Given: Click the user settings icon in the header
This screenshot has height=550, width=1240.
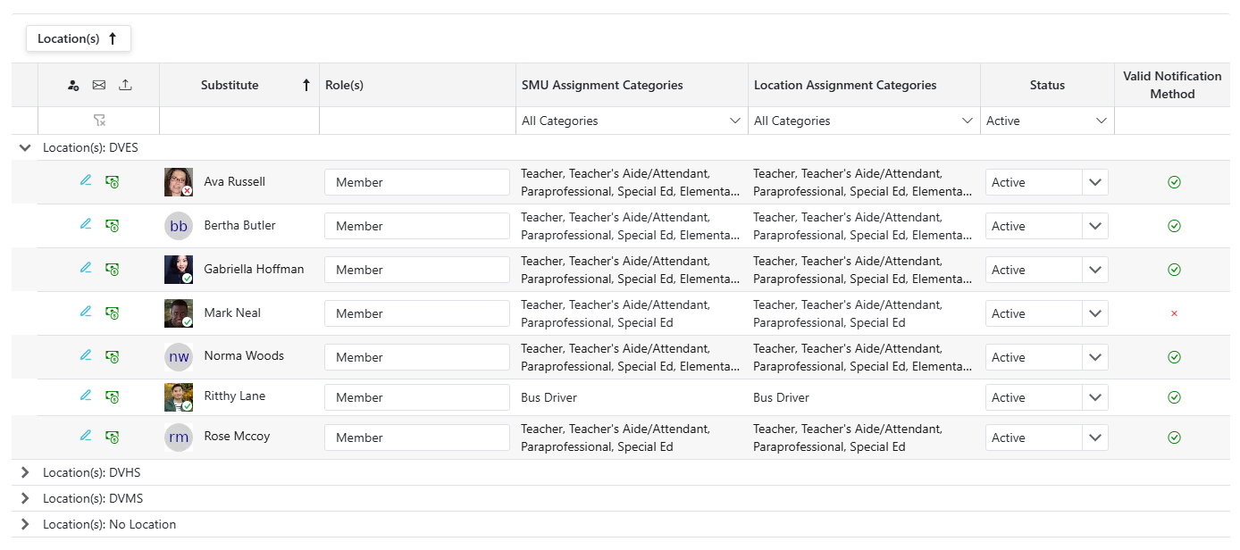Looking at the screenshot, I should (73, 86).
